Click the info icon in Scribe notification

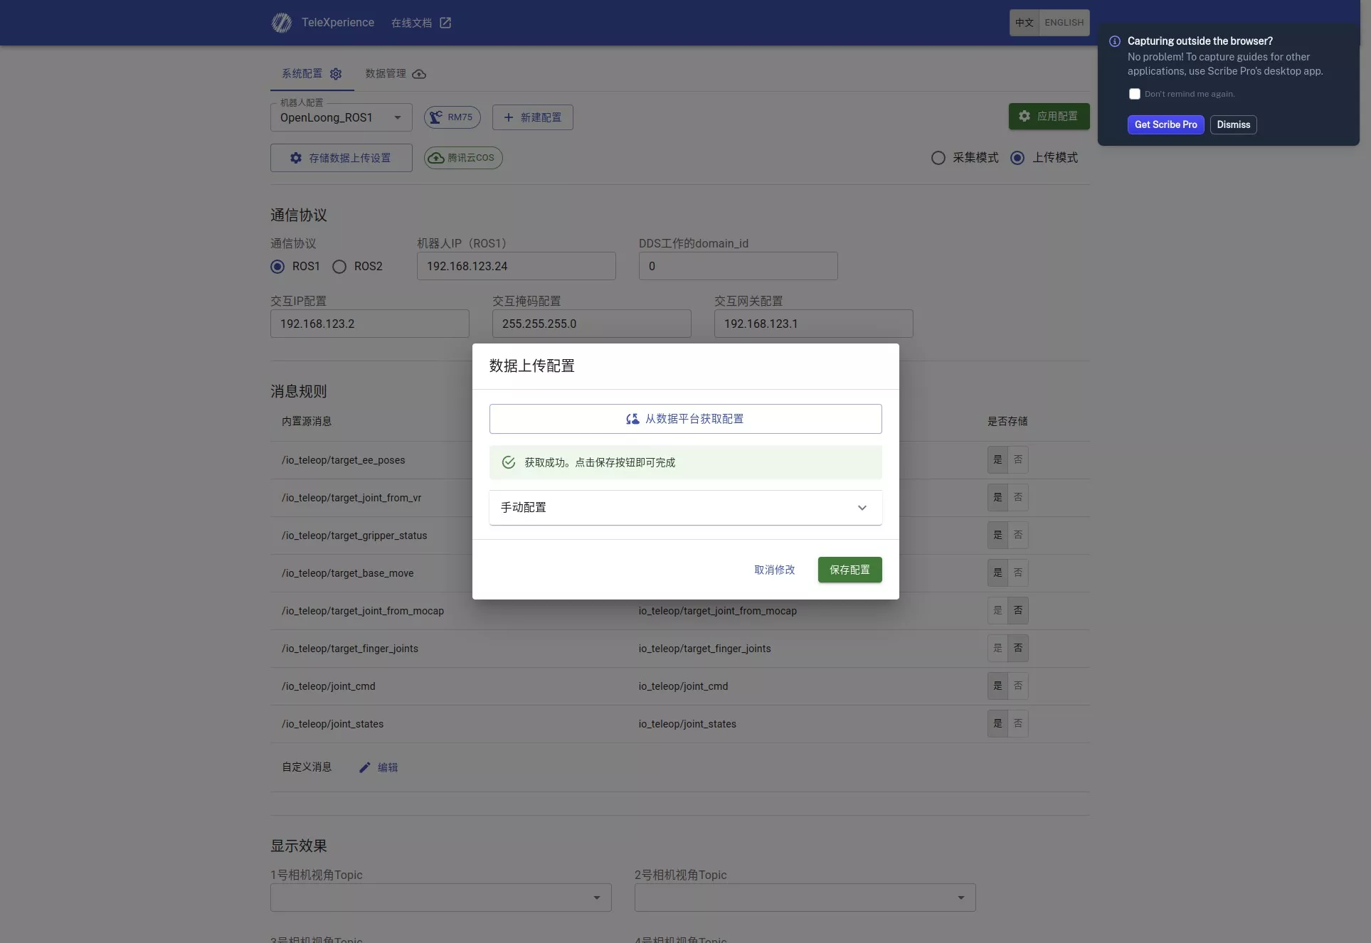coord(1115,41)
